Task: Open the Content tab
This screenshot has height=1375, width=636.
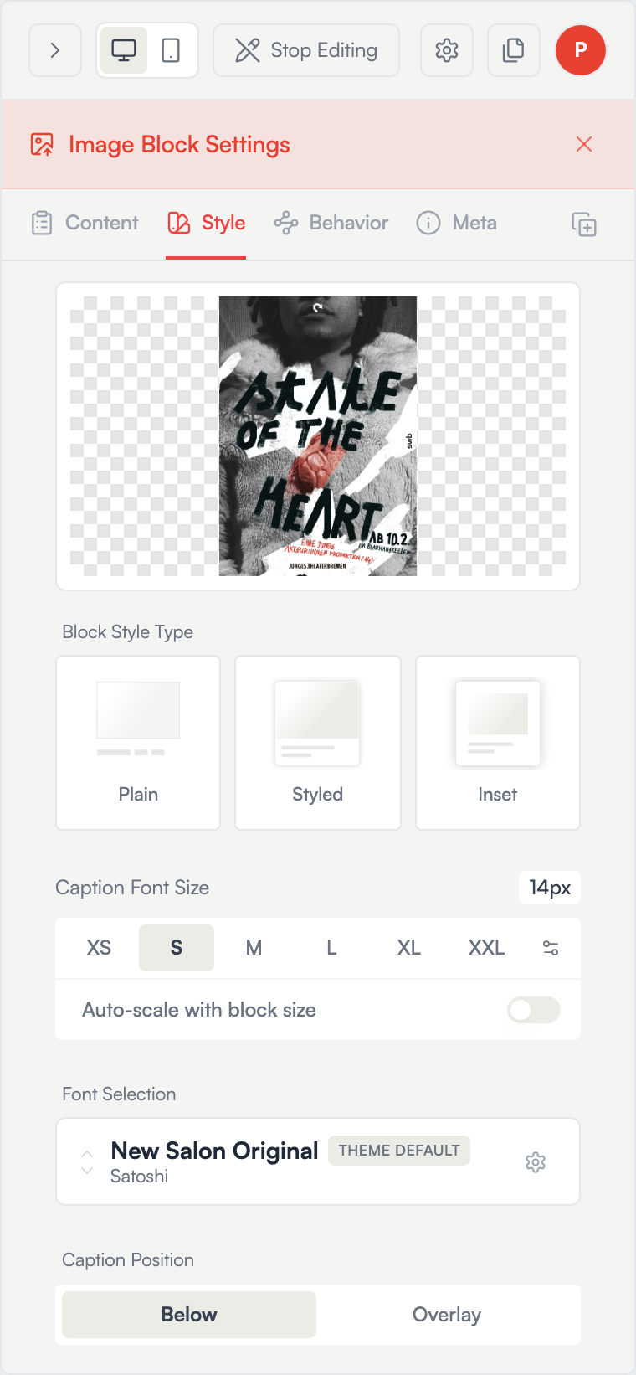Action: [85, 223]
